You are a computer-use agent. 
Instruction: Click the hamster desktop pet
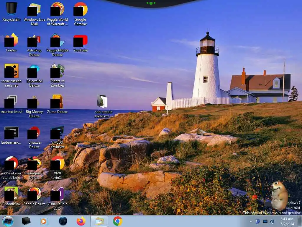279,196
